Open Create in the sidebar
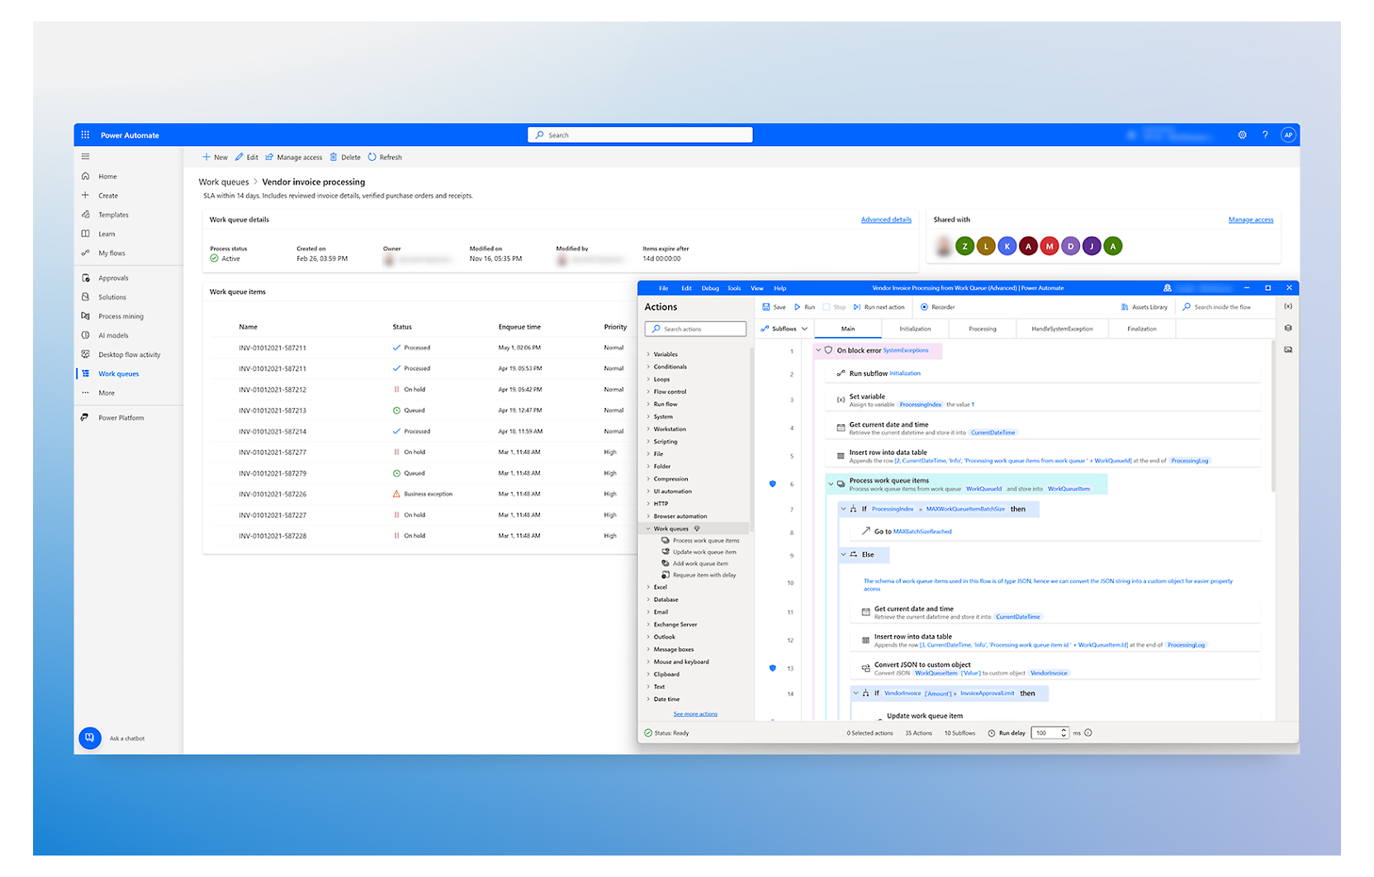1374x877 pixels. point(108,196)
